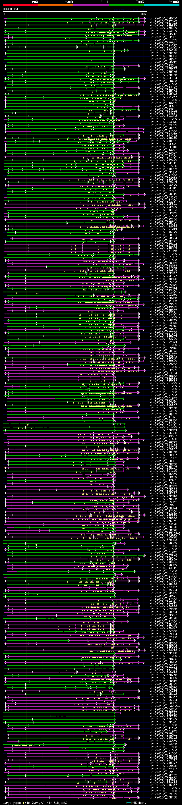182x805 pixels.
Task: Select the UniRef100_Q39835 label
Action: pyautogui.click(x=163, y=515)
